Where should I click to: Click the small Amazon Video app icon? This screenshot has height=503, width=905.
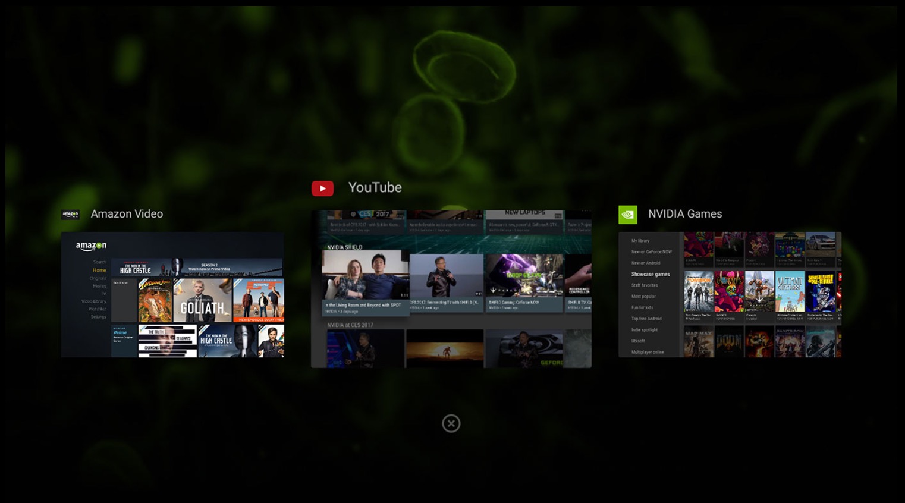click(x=70, y=214)
